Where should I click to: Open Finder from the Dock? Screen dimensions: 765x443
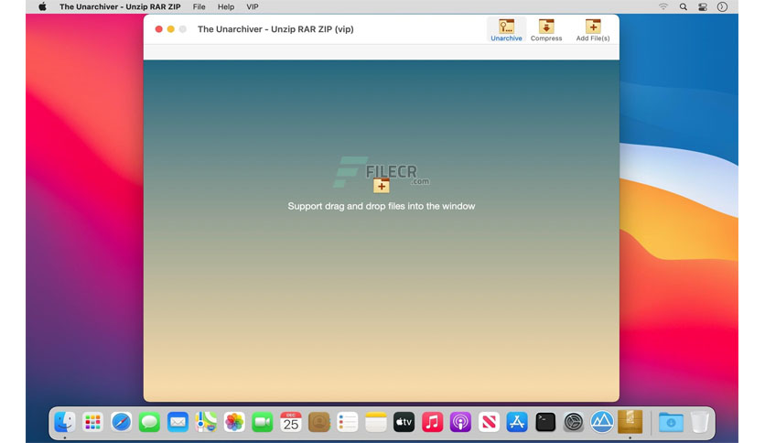tap(65, 422)
